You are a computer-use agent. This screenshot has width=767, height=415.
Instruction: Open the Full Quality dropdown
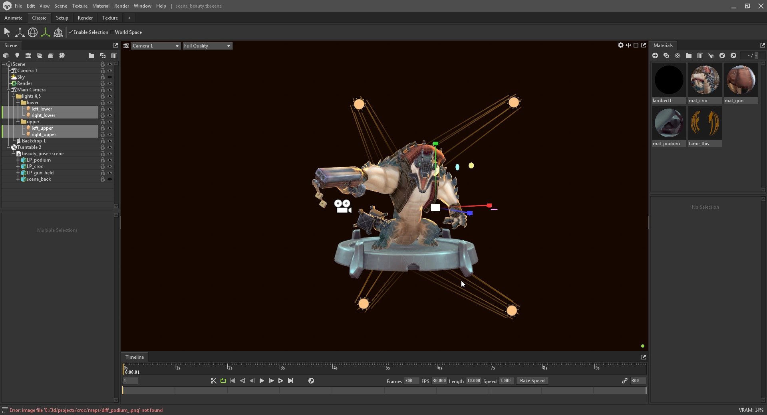click(x=207, y=46)
